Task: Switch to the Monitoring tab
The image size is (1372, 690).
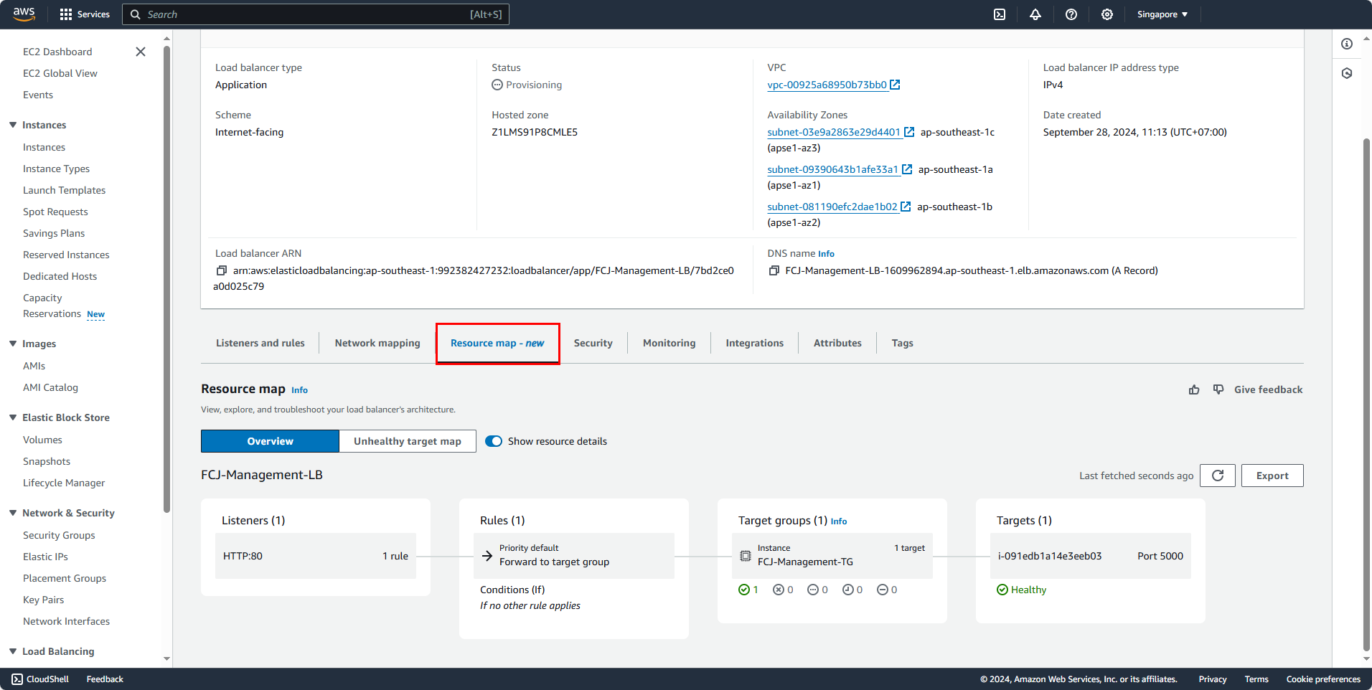Action: [x=668, y=343]
